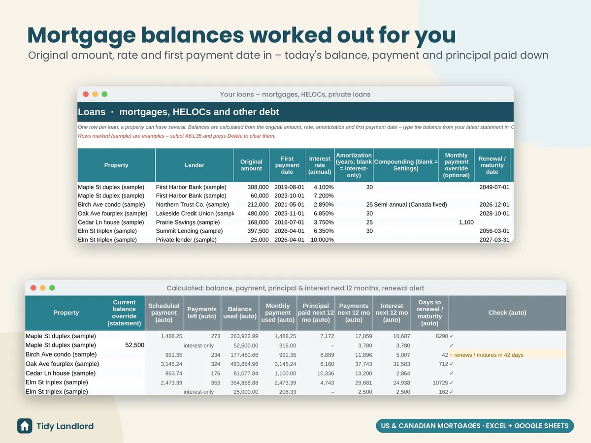Click the Loans mortgages, HELOCs and other debt title bar
The width and height of the screenshot is (591, 443).
pyautogui.click(x=295, y=112)
